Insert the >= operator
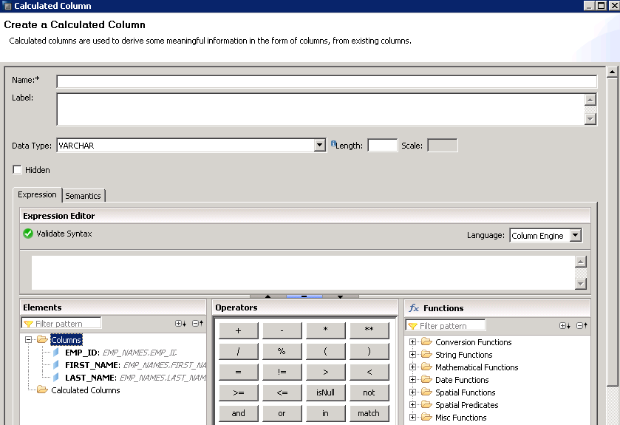620x425 pixels. [x=238, y=392]
